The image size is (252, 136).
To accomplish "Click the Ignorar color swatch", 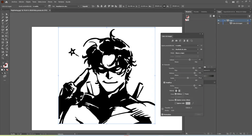I will pos(188,103).
